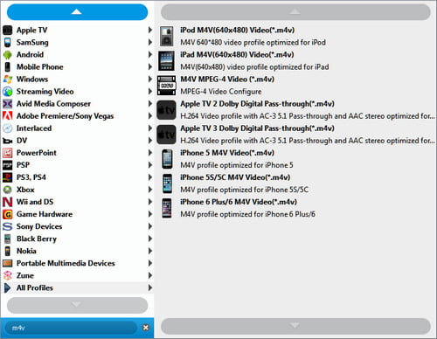The height and width of the screenshot is (339, 437).
Task: Select iPhone 5 M4V Video thumbnail
Action: click(167, 159)
